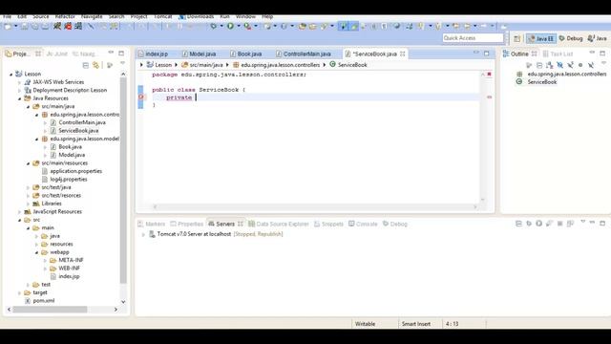
Task: Click the Quick Access search field
Action: pyautogui.click(x=473, y=38)
